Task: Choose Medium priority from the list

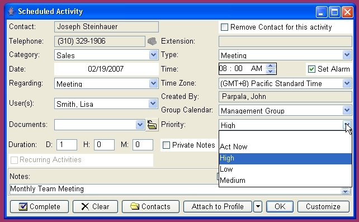Action: 285,181
